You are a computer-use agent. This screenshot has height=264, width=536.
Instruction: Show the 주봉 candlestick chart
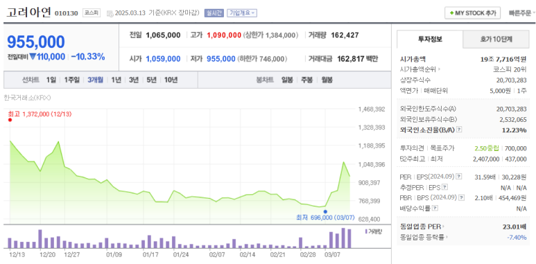tap(306, 80)
